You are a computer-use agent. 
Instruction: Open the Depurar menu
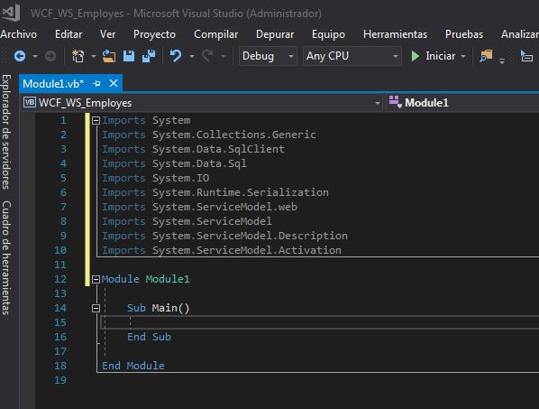click(x=275, y=34)
